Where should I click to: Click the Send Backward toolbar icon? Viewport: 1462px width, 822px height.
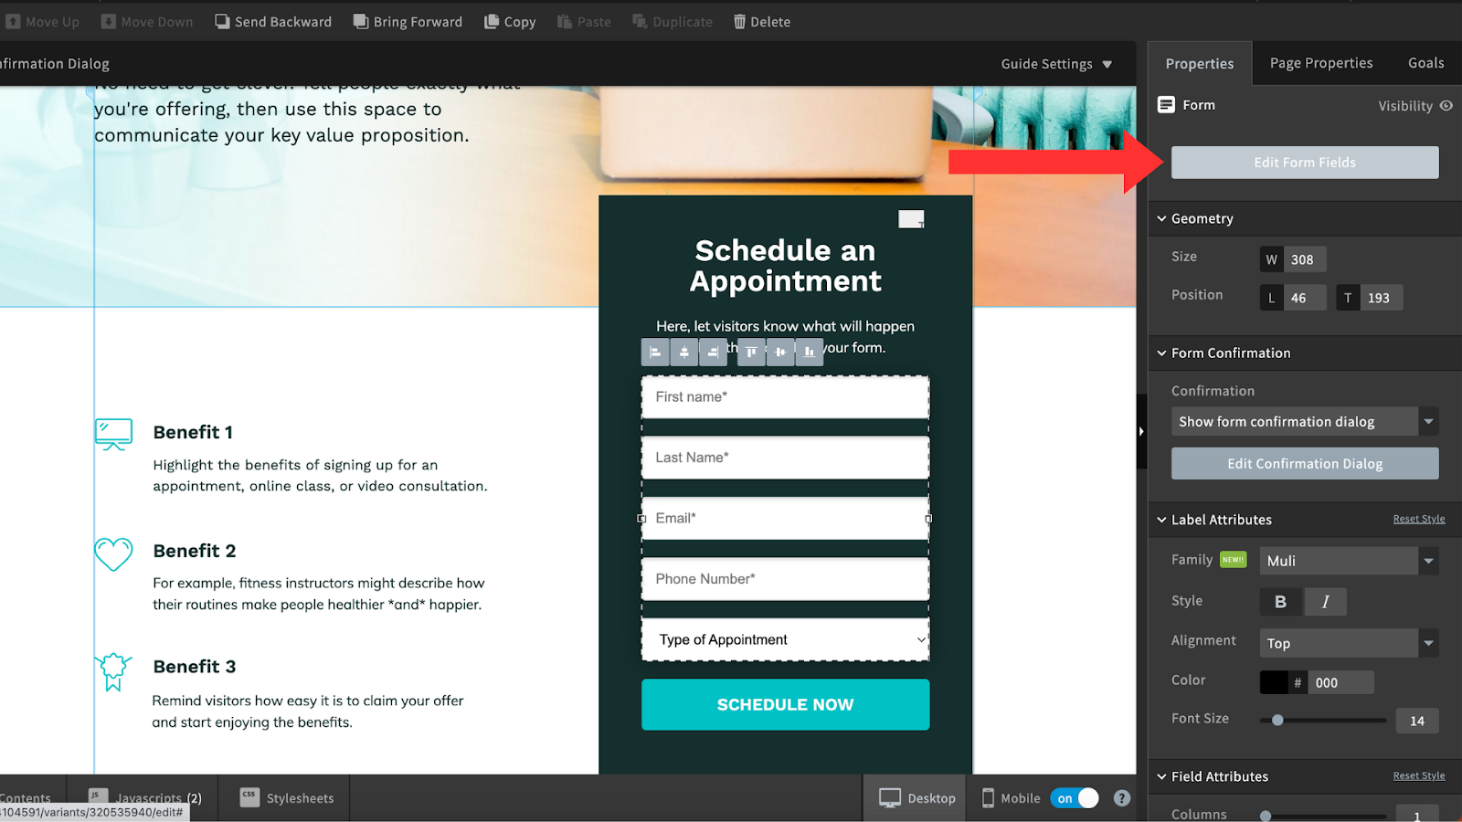[x=222, y=22]
